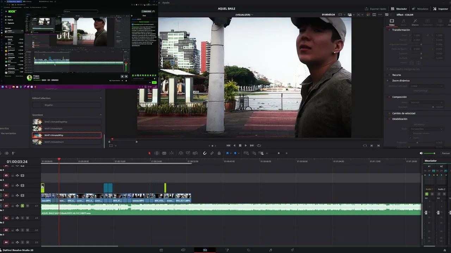Play forward in the viewer
The image size is (451, 253).
click(246, 145)
